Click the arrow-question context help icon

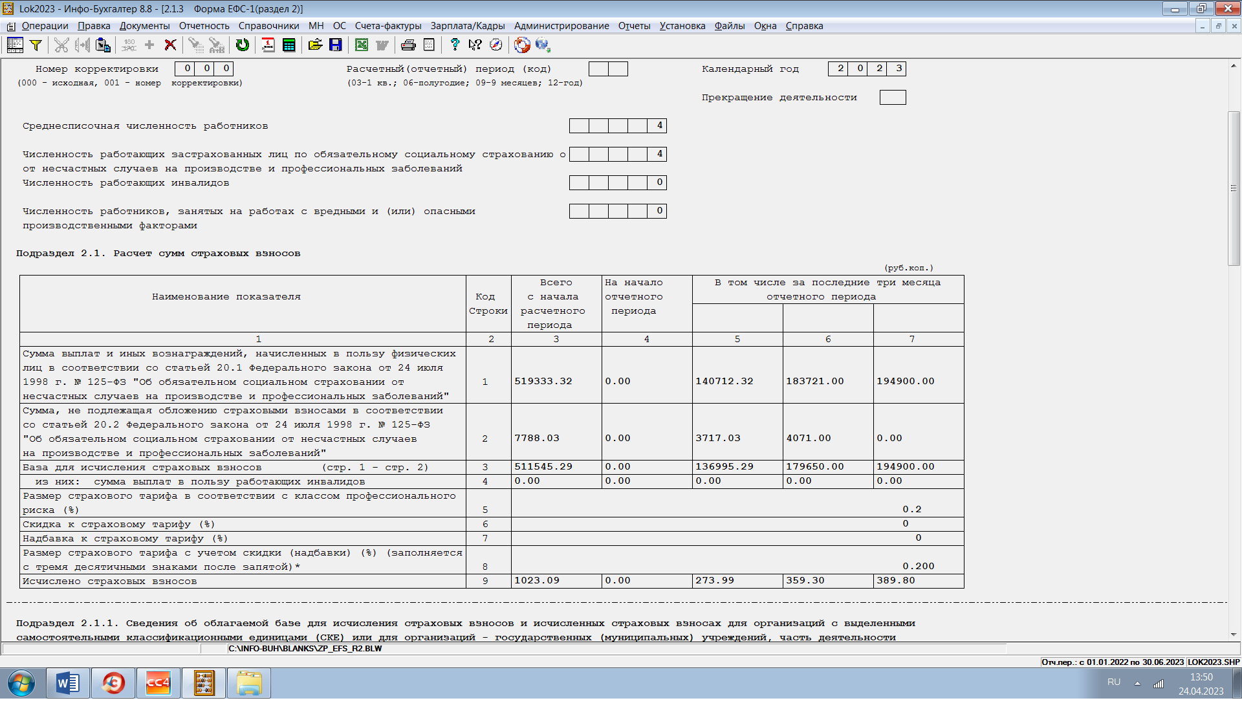[475, 45]
